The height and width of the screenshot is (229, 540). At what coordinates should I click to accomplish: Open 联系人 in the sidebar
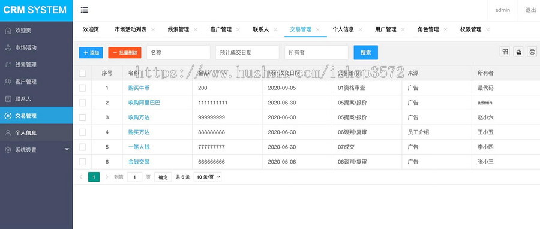(x=36, y=99)
